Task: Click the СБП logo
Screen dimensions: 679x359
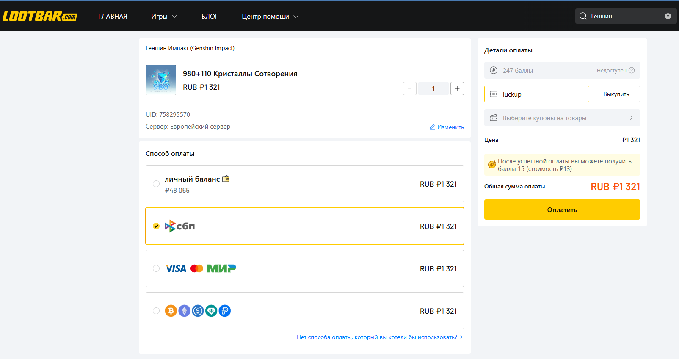Action: [x=180, y=226]
